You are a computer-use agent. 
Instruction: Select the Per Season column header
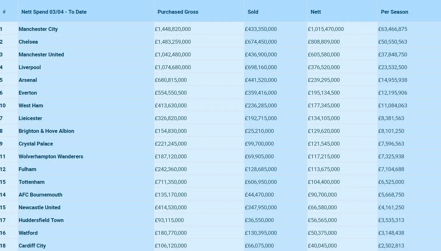coord(395,12)
